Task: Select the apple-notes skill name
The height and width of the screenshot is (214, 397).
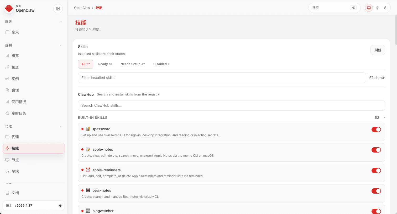Action: (x=103, y=149)
